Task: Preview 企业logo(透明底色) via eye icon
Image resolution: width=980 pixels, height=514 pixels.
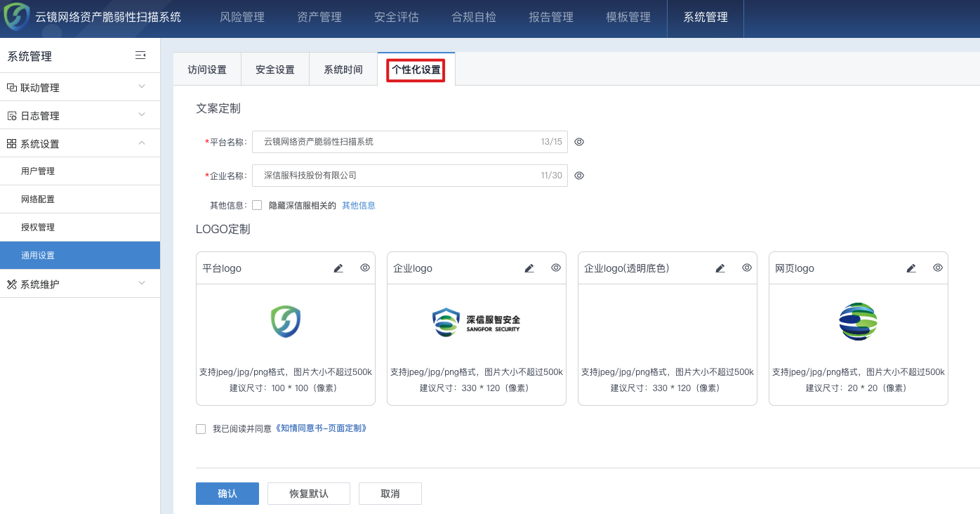Action: pos(747,268)
